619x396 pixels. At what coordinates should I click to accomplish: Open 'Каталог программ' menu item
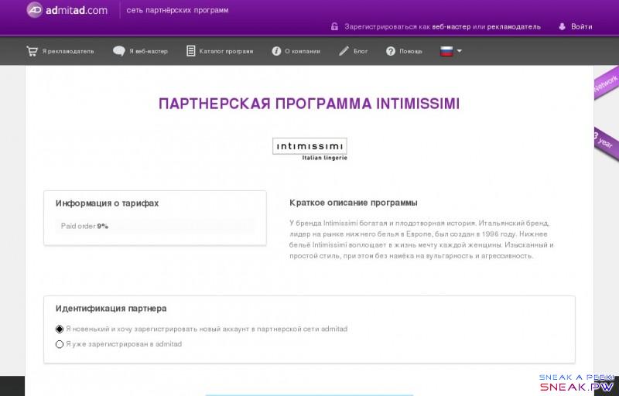click(x=226, y=51)
